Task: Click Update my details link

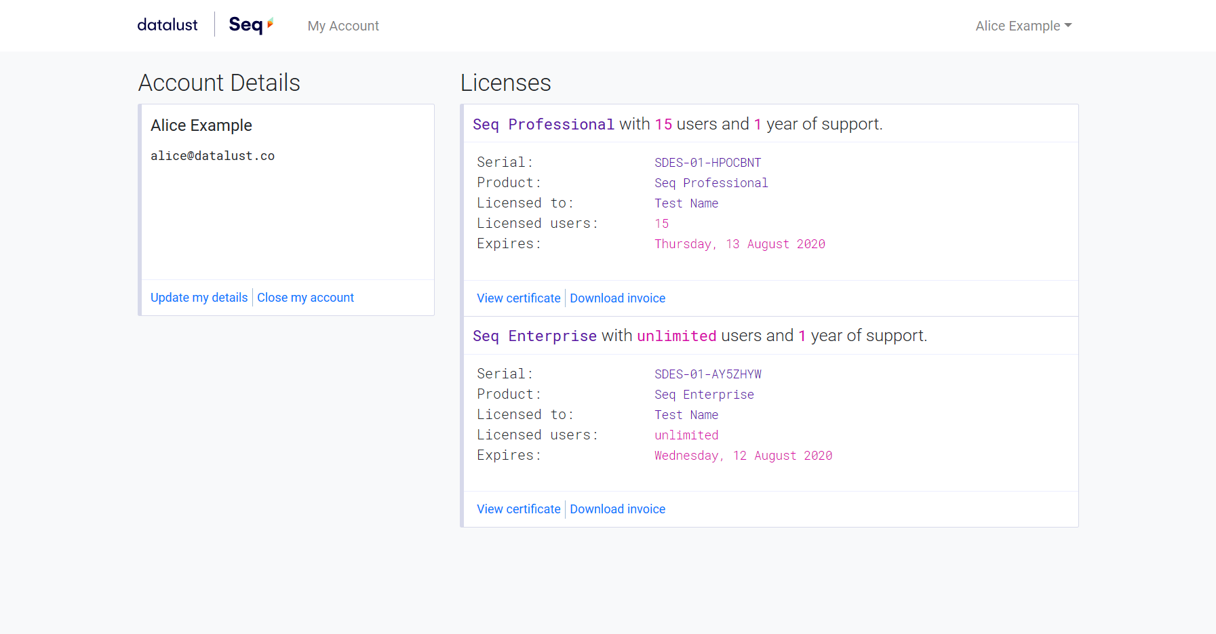Action: point(199,298)
